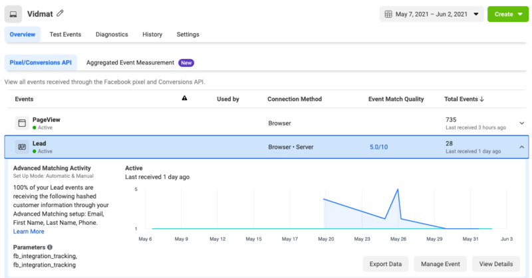This screenshot has height=278, width=532.
Task: Click the PageView event browser icon
Action: click(22, 123)
